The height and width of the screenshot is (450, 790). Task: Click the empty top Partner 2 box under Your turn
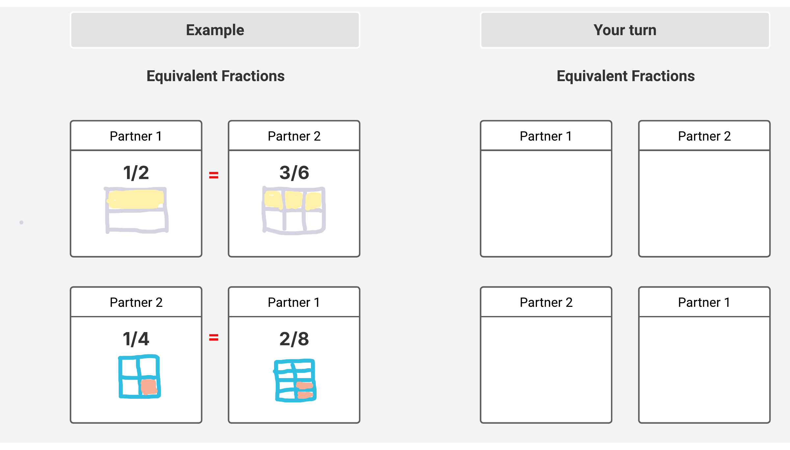click(x=704, y=203)
